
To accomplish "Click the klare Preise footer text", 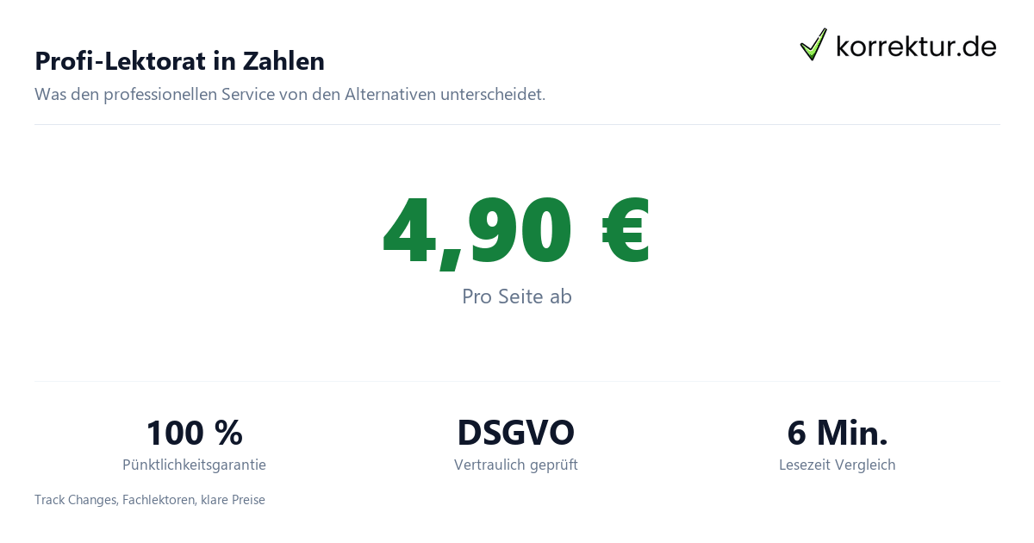I will (233, 500).
